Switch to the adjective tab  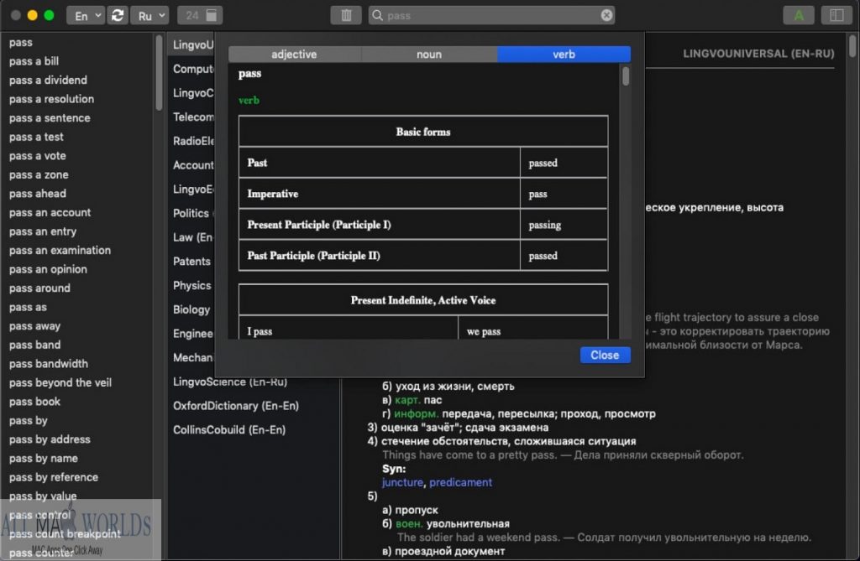tap(294, 55)
